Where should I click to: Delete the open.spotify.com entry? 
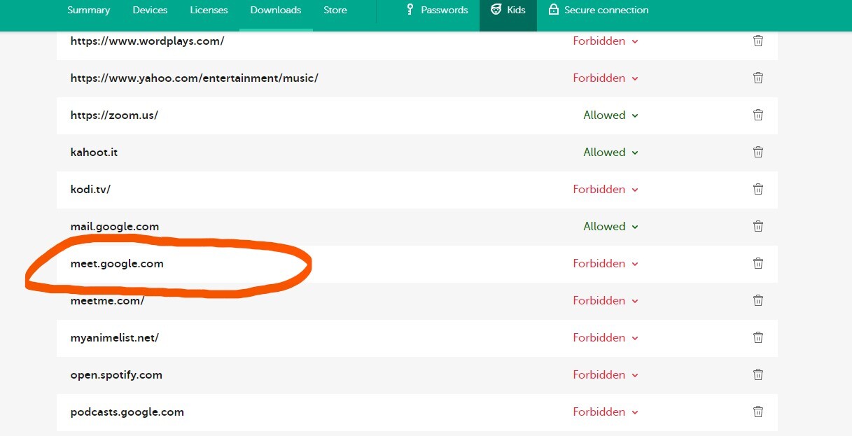(757, 374)
